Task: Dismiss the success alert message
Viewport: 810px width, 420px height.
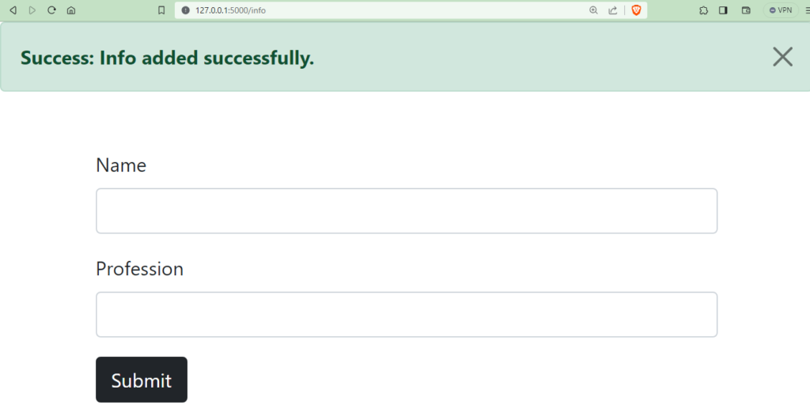Action: point(782,57)
